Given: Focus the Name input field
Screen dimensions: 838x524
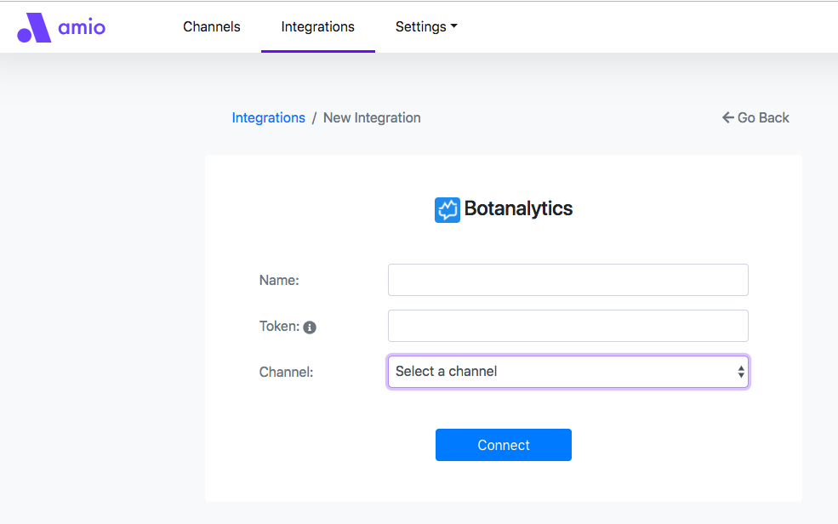Looking at the screenshot, I should (567, 280).
